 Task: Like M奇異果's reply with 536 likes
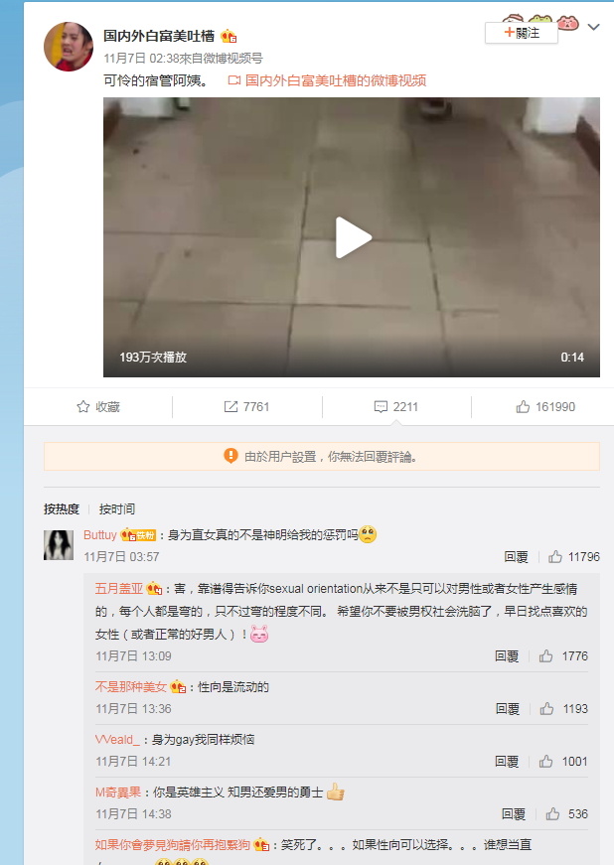coord(552,813)
